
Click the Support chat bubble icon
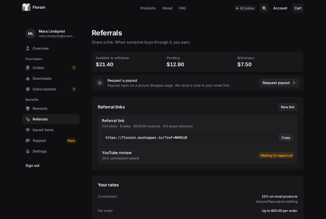pos(28,141)
